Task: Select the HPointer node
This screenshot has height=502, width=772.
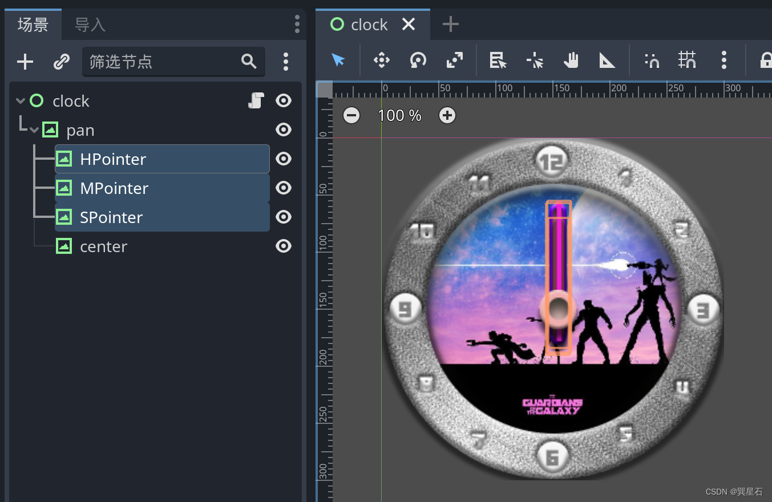Action: click(162, 159)
